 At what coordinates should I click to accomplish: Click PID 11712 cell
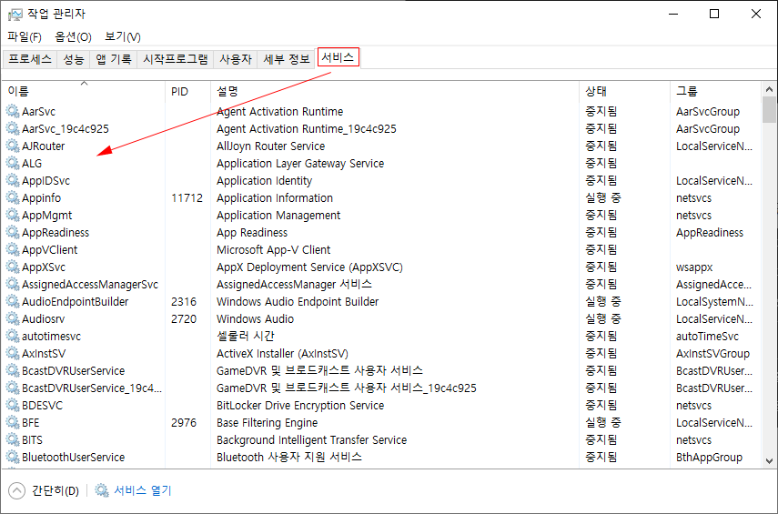(x=187, y=197)
